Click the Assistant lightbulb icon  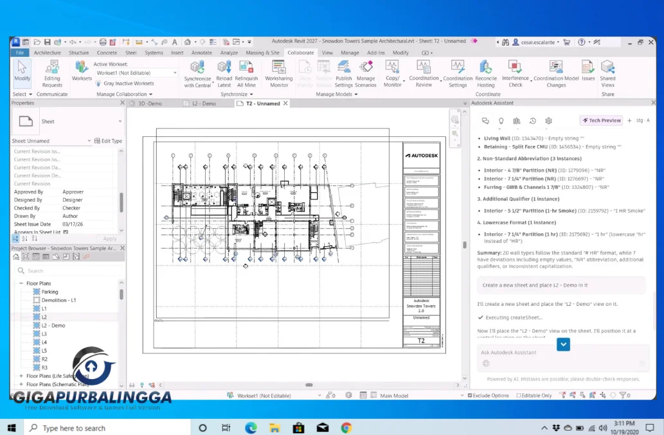click(x=501, y=121)
